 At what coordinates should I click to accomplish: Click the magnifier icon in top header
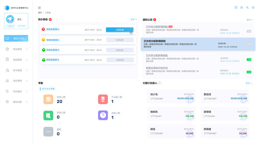click(247, 7)
